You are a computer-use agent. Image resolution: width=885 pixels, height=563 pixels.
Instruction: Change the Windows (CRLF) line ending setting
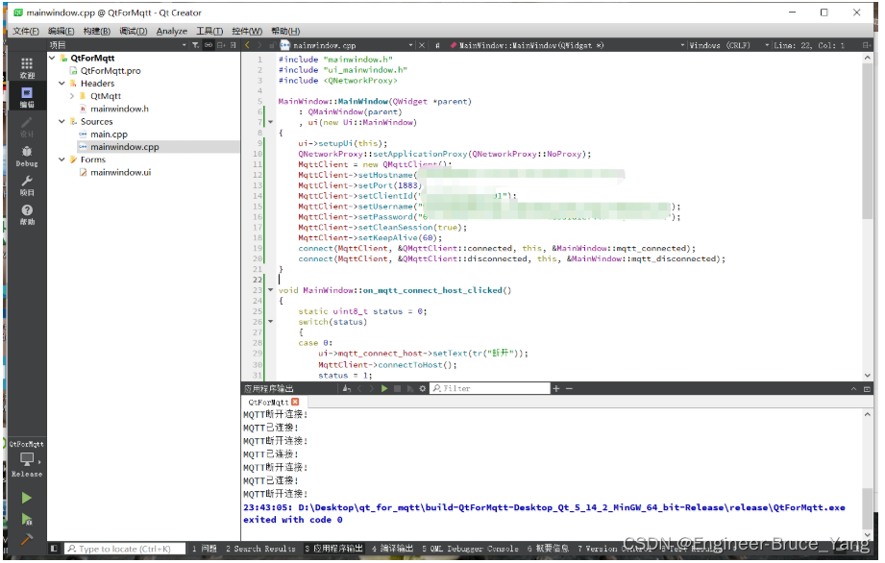pyautogui.click(x=727, y=45)
